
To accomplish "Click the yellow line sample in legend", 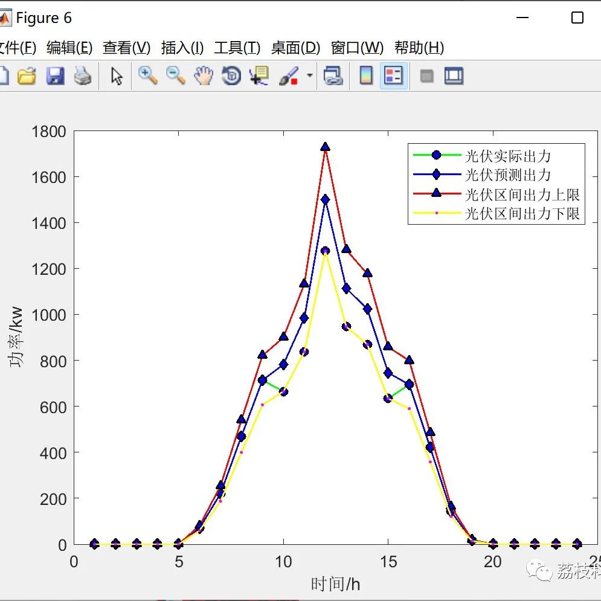I will point(437,213).
